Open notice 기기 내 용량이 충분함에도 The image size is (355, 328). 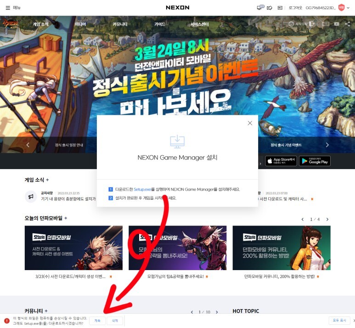coord(68,198)
